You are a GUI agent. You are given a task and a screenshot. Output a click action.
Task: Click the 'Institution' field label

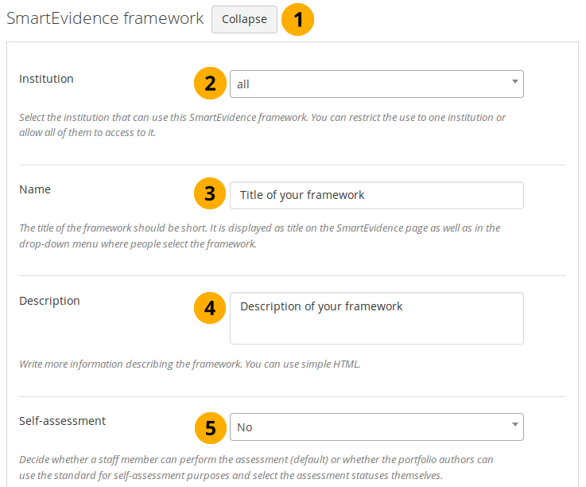coord(46,79)
